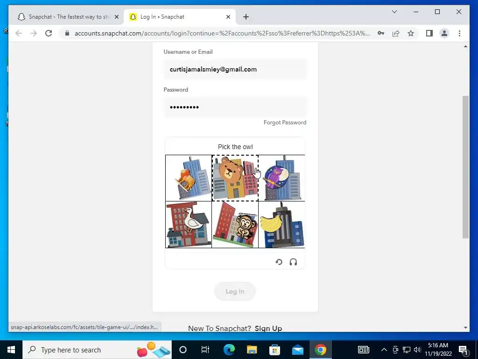Open Microsoft Store from taskbar
Viewport: 478px width, 359px height.
tap(274, 350)
